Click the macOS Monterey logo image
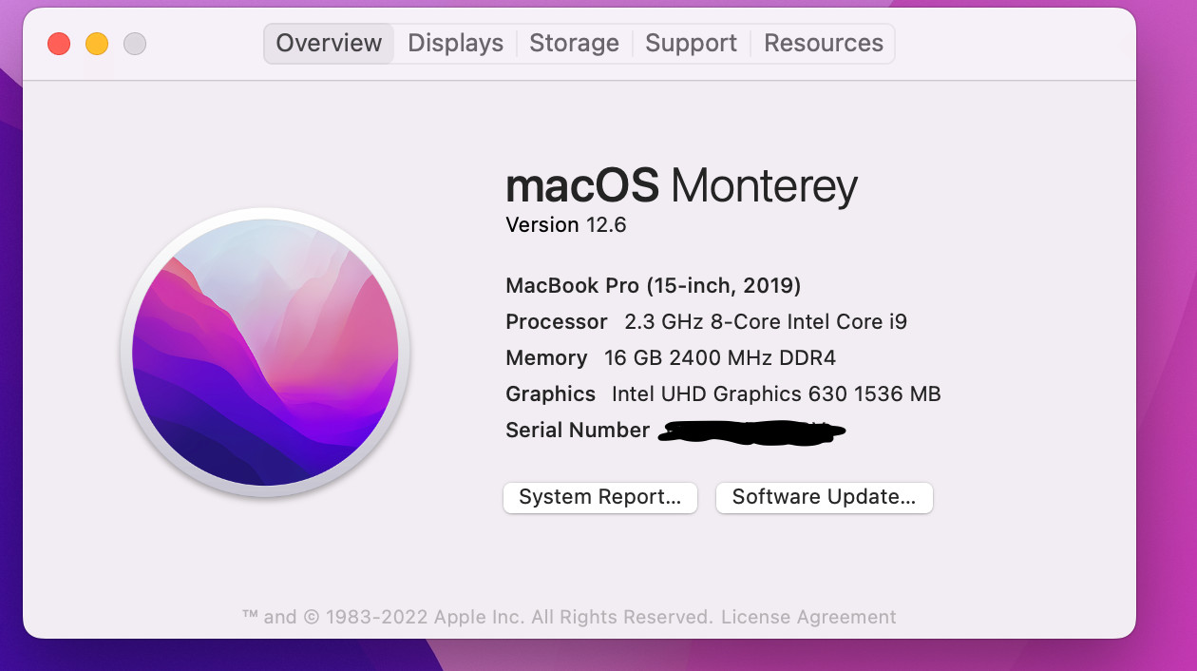This screenshot has width=1197, height=671. point(265,352)
